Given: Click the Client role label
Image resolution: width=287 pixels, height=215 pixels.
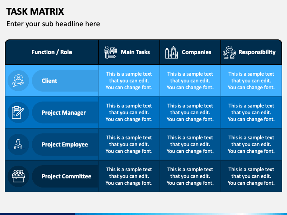Looking at the screenshot, I should pyautogui.click(x=49, y=80).
